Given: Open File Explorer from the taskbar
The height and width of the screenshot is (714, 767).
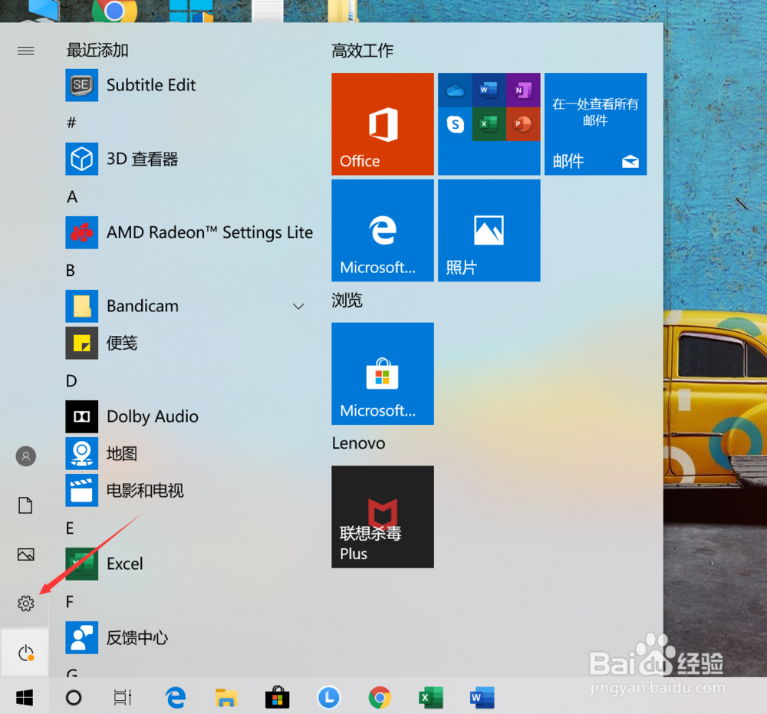Looking at the screenshot, I should coord(225,698).
